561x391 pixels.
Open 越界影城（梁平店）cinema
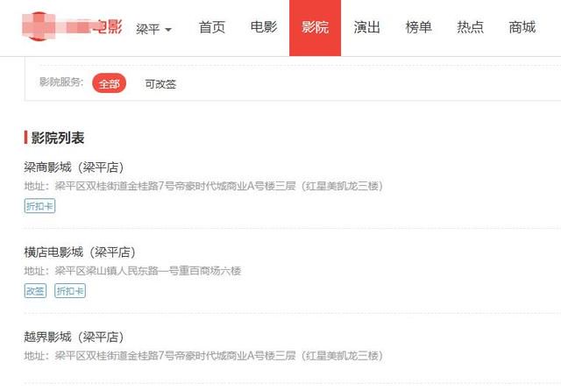(x=74, y=337)
